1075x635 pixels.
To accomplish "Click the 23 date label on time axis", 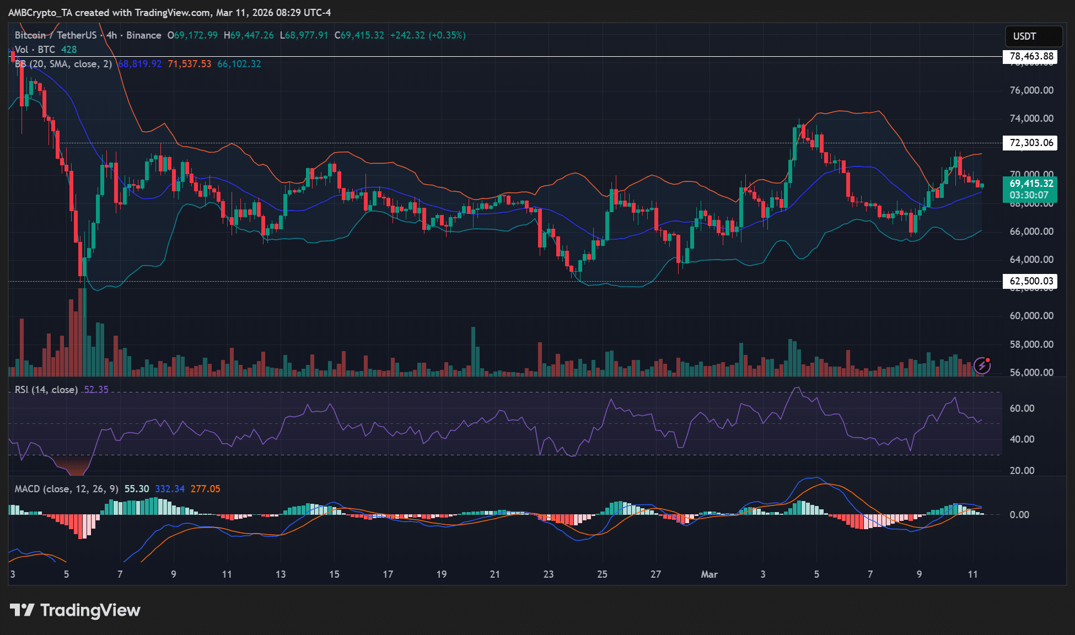I will (x=548, y=574).
